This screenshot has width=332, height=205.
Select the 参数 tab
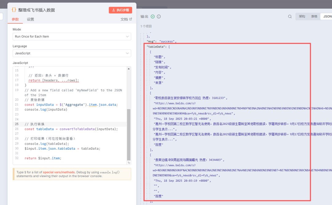point(15,19)
